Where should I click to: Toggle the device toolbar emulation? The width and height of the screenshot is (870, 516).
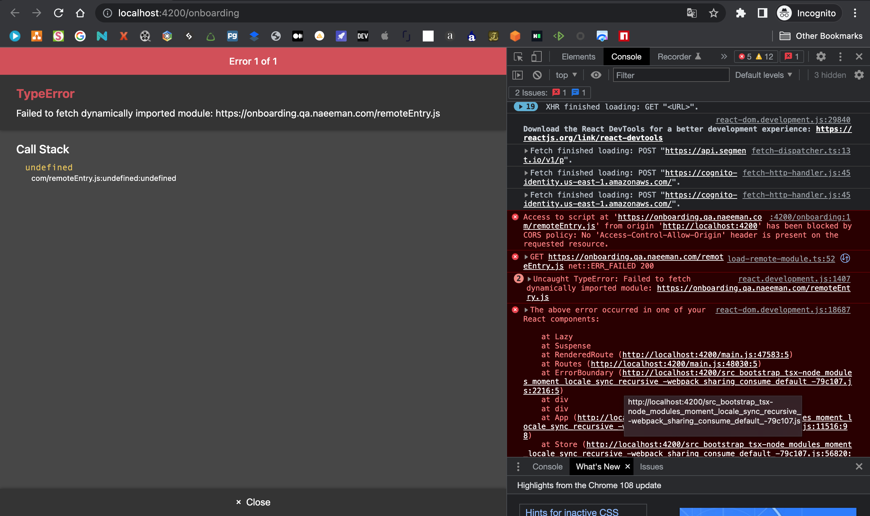(x=536, y=57)
